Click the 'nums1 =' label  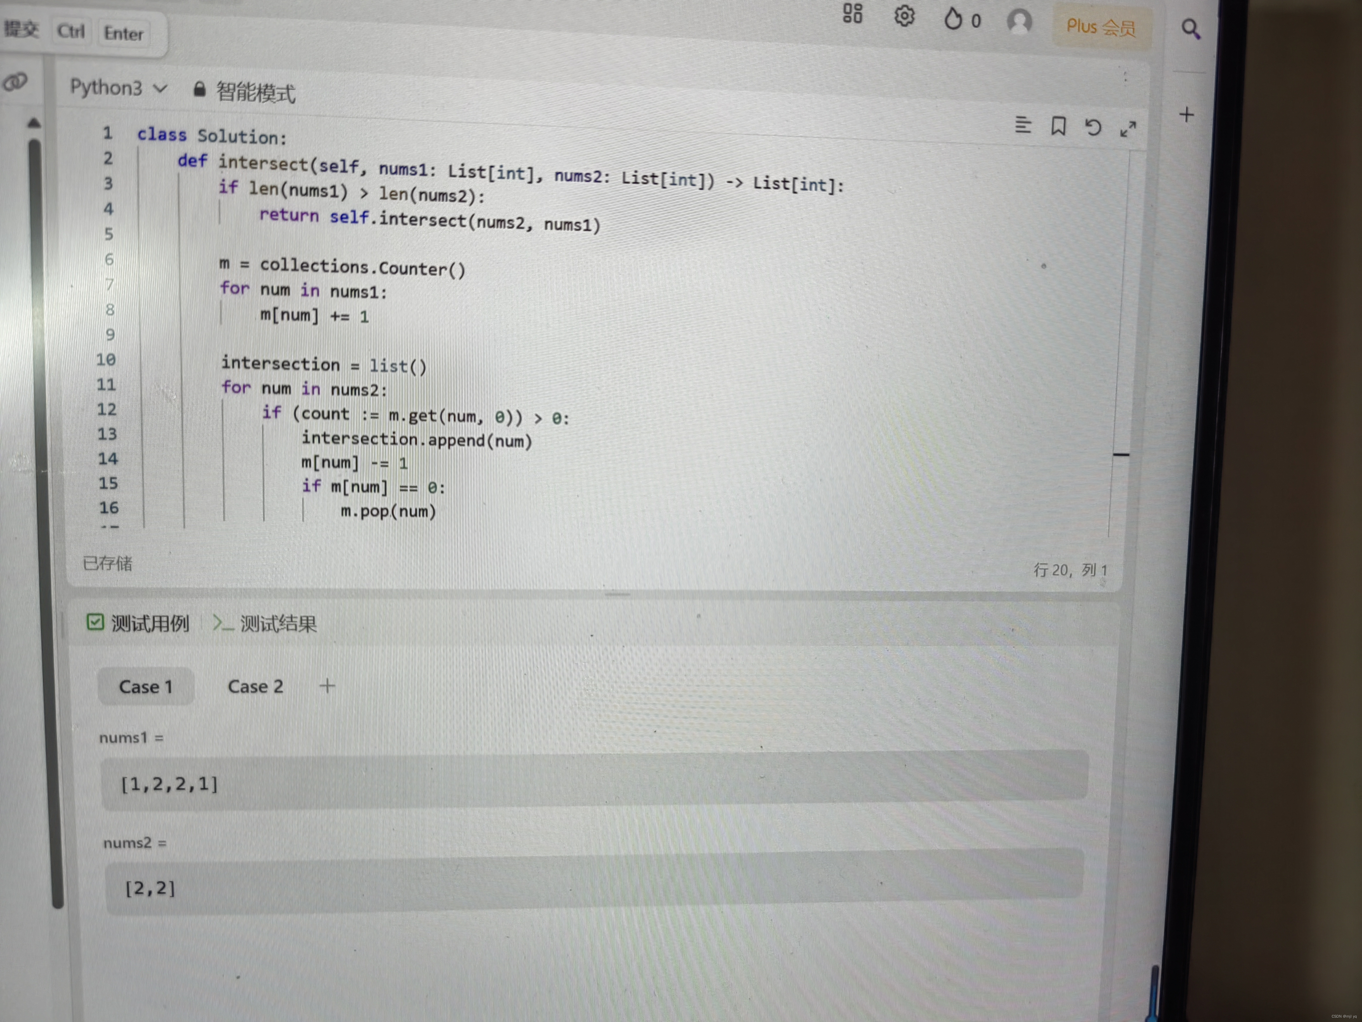131,738
